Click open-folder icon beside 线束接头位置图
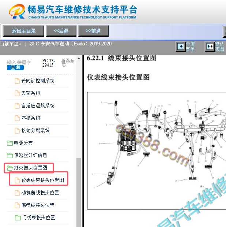226x227 pixels. tap(10, 168)
